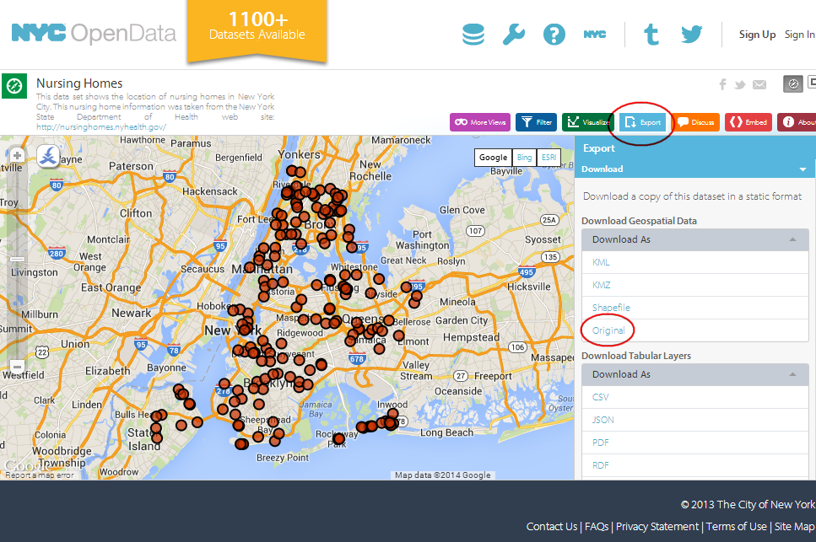816x542 pixels.
Task: Open Contact Us in the footer
Action: click(x=552, y=527)
